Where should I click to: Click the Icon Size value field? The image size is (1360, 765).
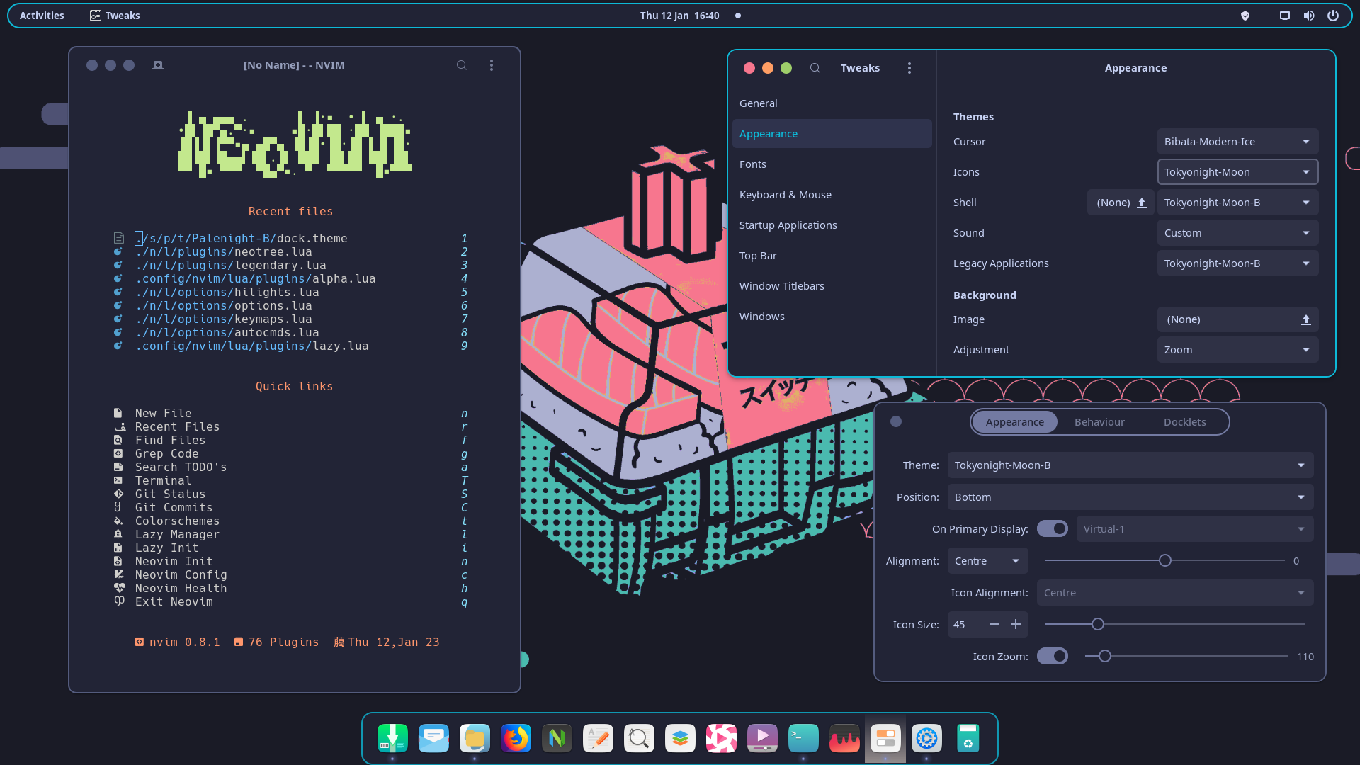(x=965, y=625)
